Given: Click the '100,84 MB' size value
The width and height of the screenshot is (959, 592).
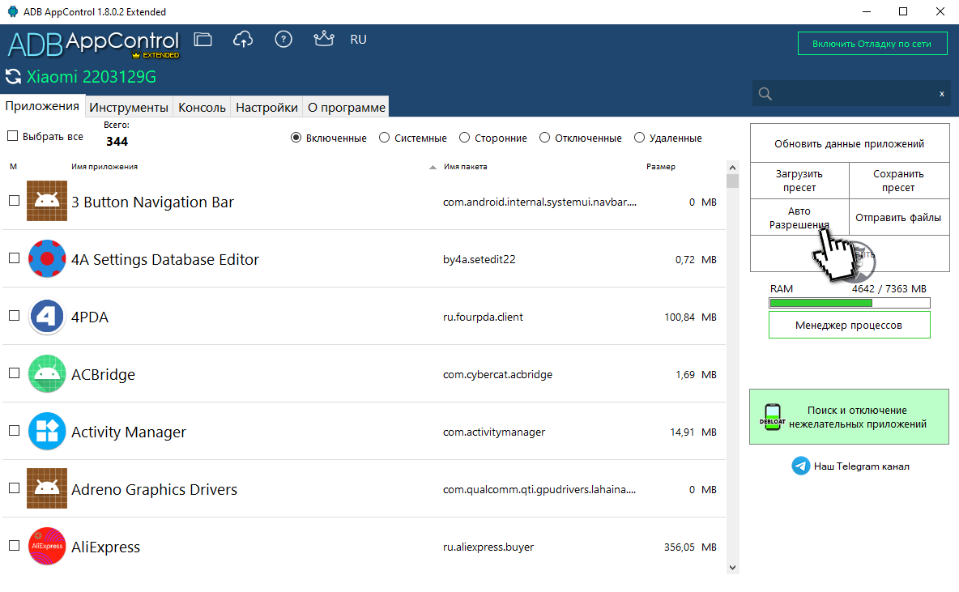Looking at the screenshot, I should (x=691, y=317).
